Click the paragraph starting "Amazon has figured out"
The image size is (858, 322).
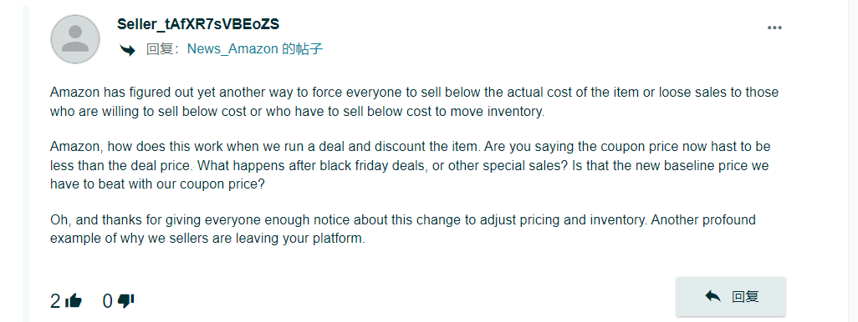tap(414, 102)
